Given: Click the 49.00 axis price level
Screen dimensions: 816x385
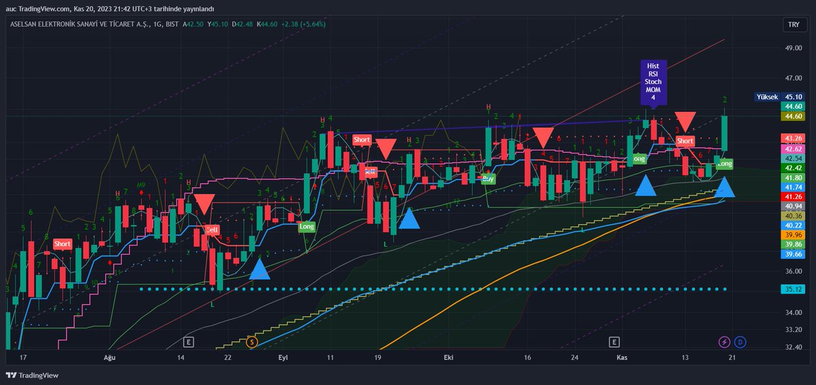Looking at the screenshot, I should [x=793, y=49].
